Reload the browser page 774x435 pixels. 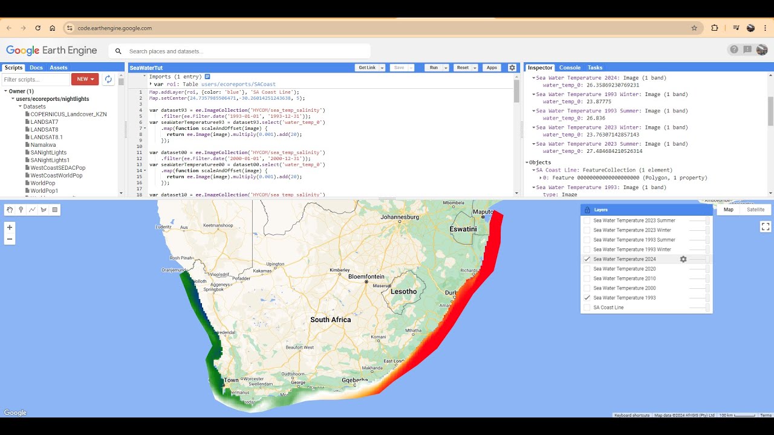[x=37, y=28]
